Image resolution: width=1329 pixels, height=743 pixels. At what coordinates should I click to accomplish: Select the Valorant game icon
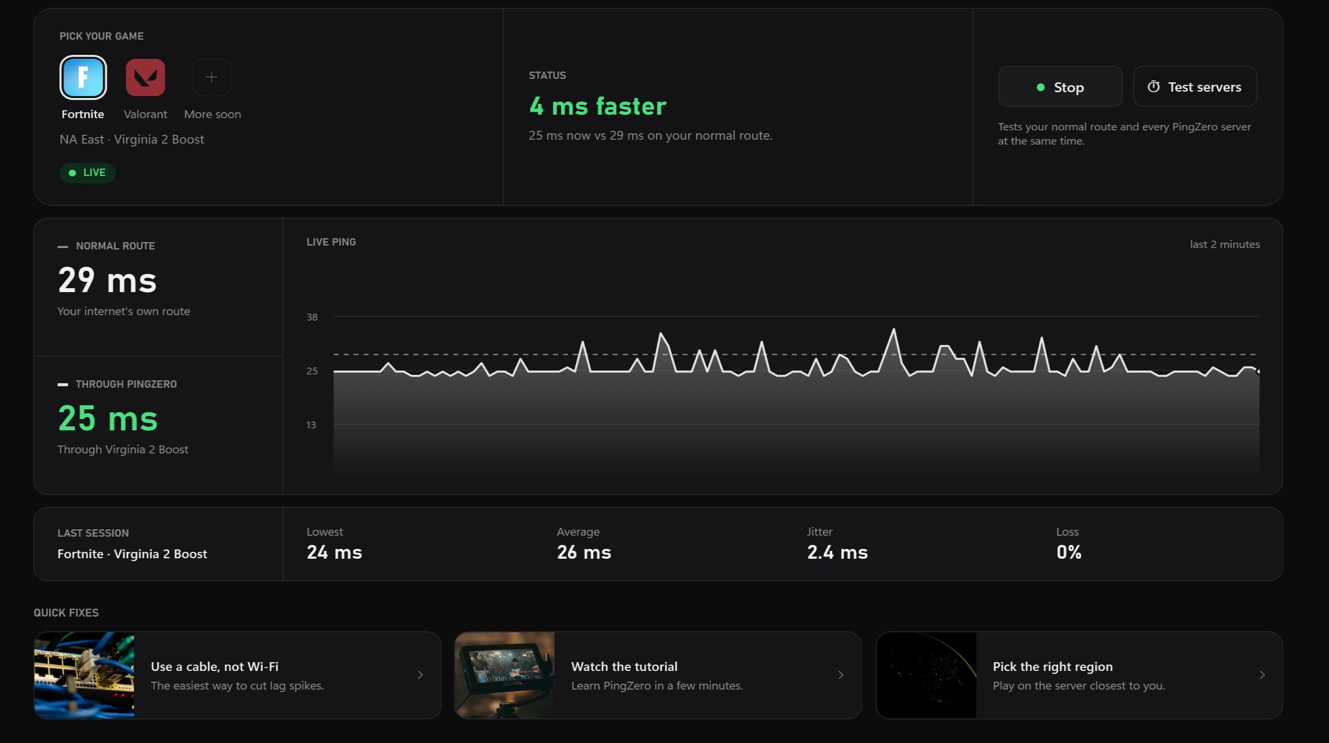[x=145, y=77]
